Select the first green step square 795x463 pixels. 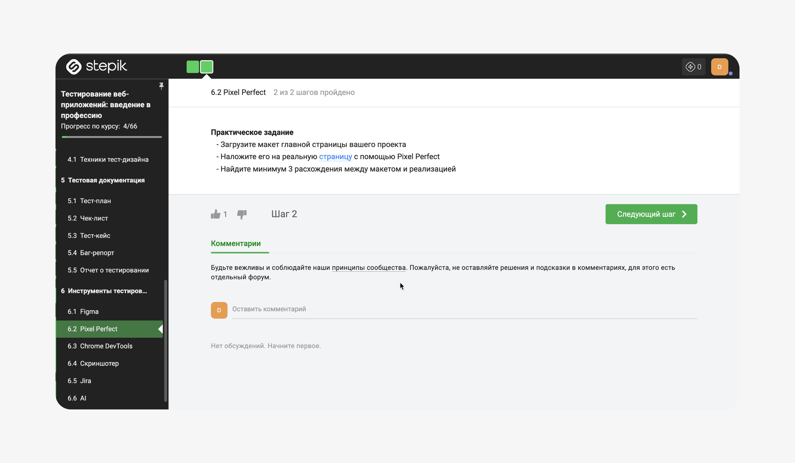click(x=193, y=67)
